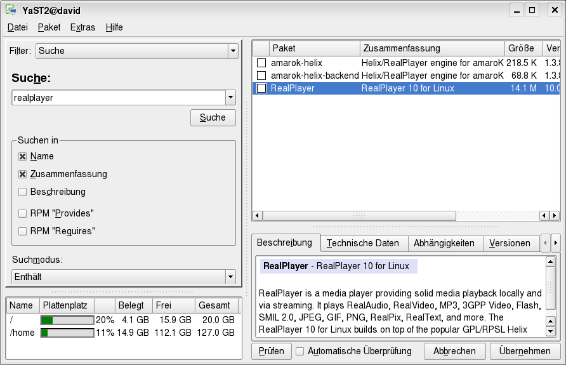Open the Suchmodus dropdown showing Enthält

[124, 277]
